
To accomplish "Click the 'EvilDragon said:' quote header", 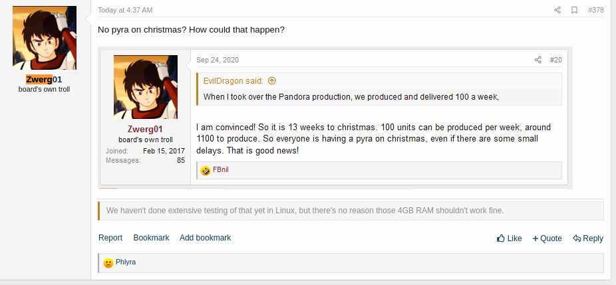I will (x=233, y=81).
